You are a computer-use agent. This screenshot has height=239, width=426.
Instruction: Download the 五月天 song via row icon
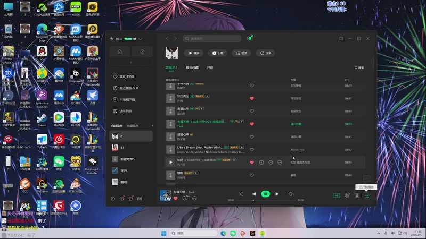261,163
